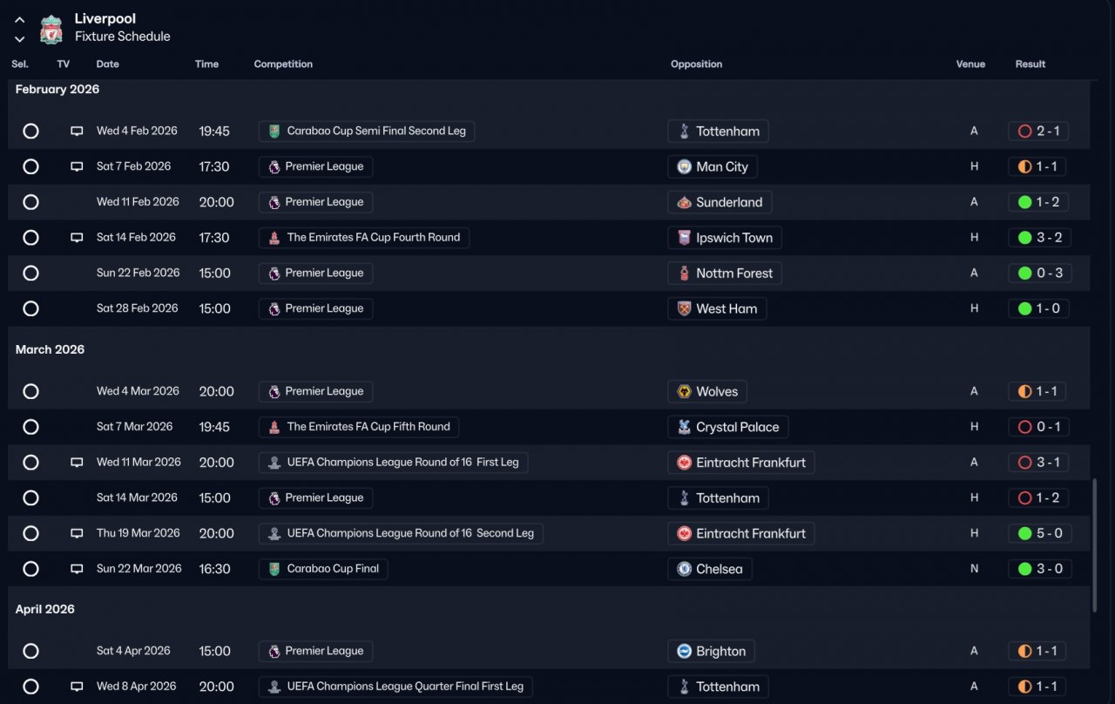View 3-2 result against Ipswich Town
Viewport: 1115px width, 704px height.
(x=1038, y=238)
